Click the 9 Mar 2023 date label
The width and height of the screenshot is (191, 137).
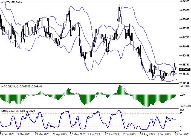coord(24,134)
